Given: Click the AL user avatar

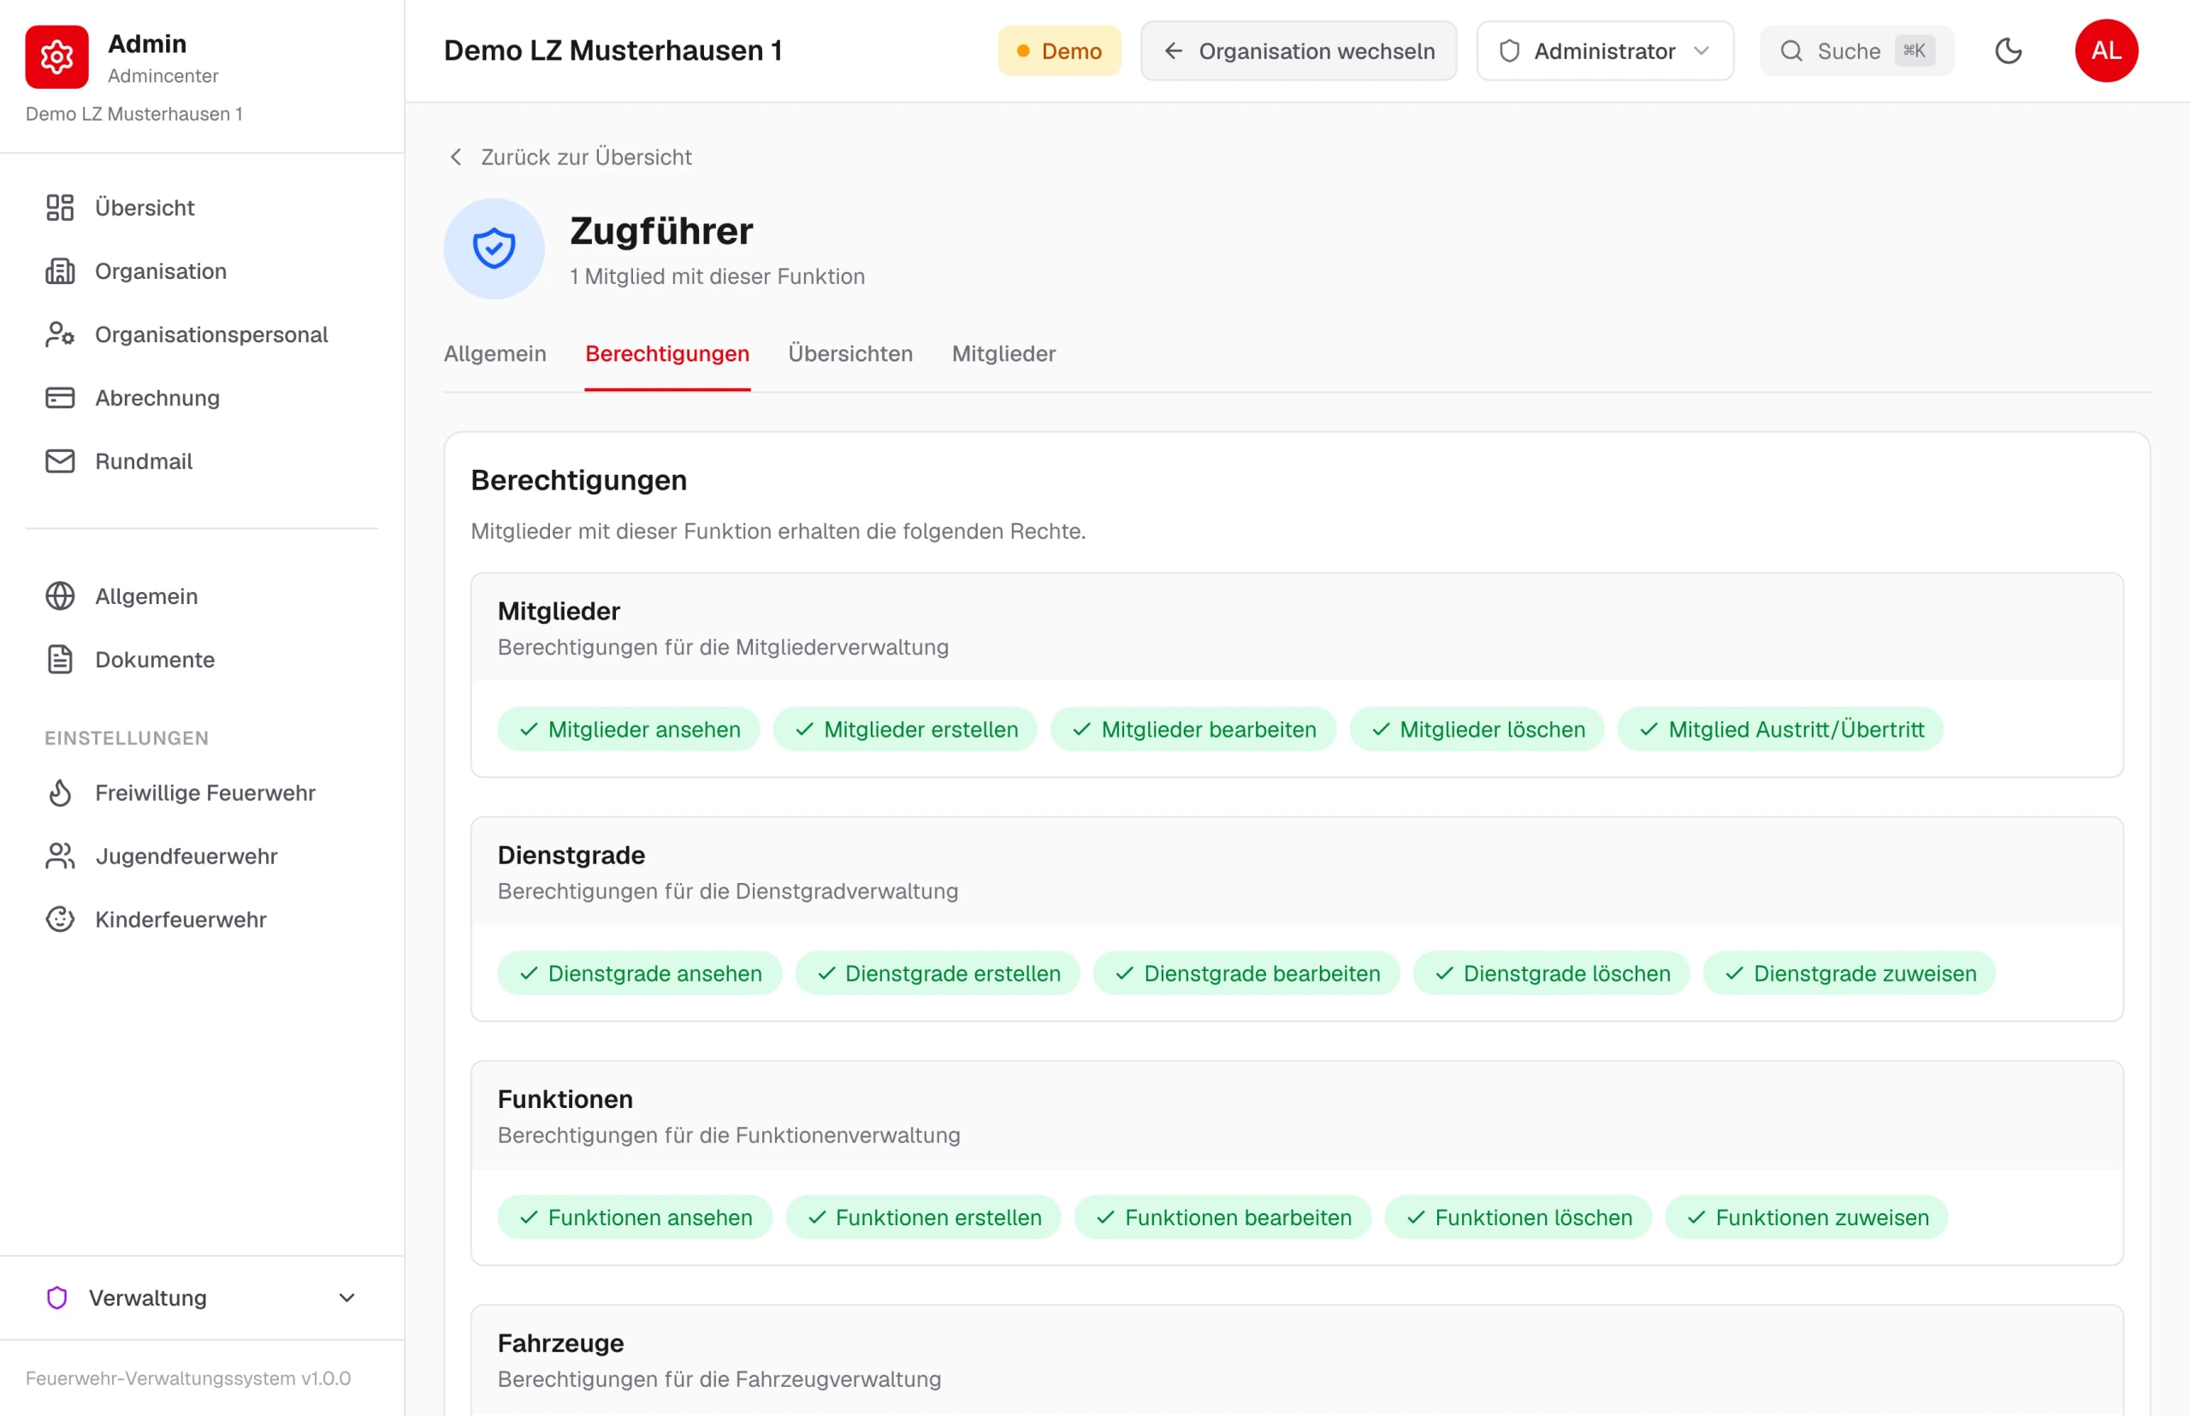Looking at the screenshot, I should (x=2106, y=50).
